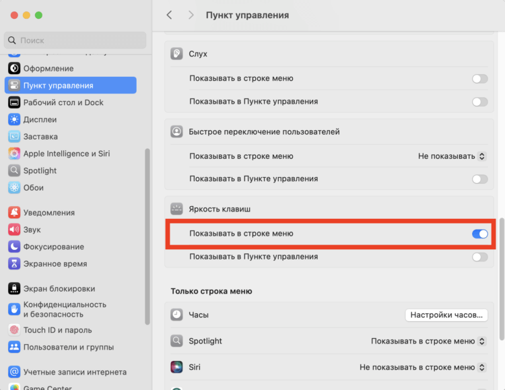Click the Экранное время hourglass icon
Screen dimensions: 505x390
pos(14,263)
